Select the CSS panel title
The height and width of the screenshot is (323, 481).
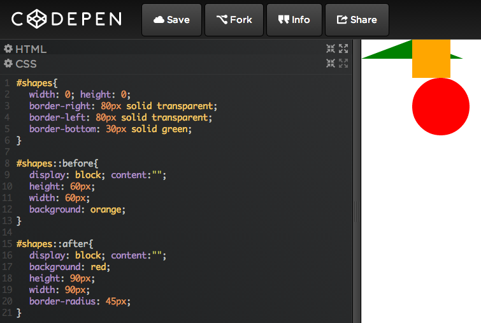point(26,64)
